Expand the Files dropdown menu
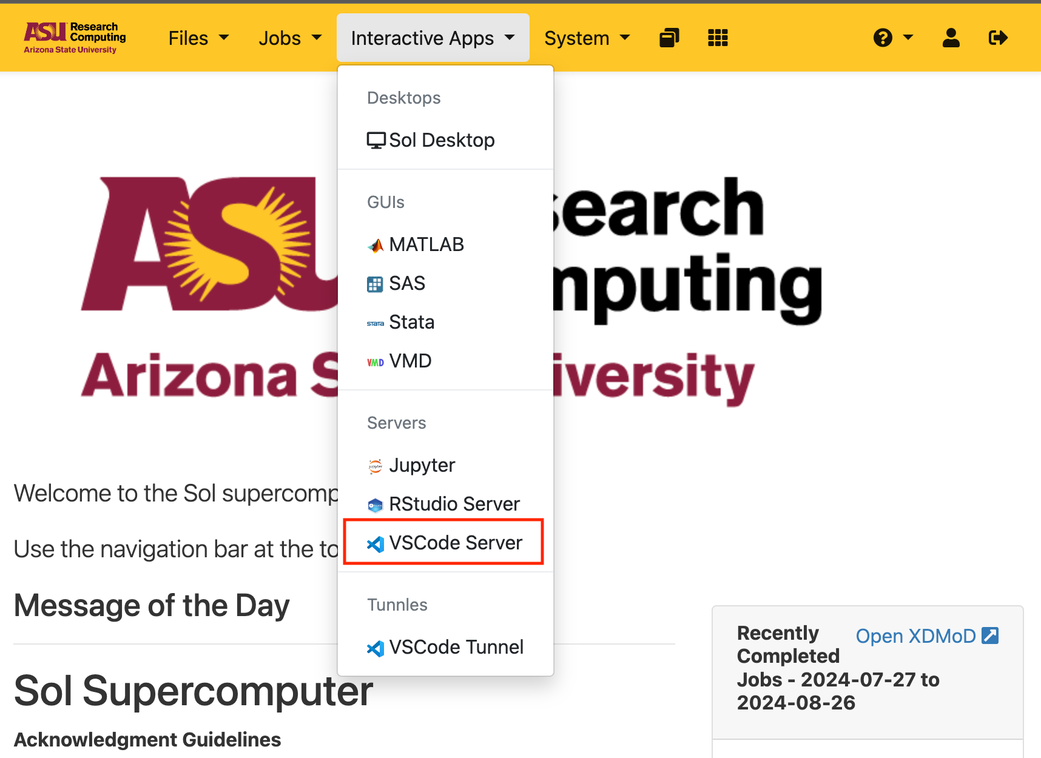Screen dimensions: 1041x758 pos(198,38)
